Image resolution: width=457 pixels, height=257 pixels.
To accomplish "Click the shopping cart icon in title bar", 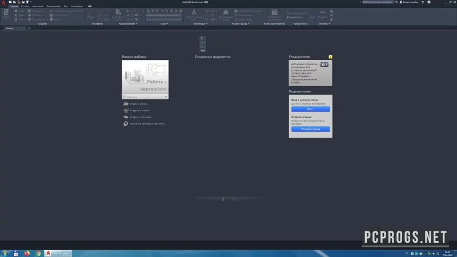I will (x=423, y=2).
